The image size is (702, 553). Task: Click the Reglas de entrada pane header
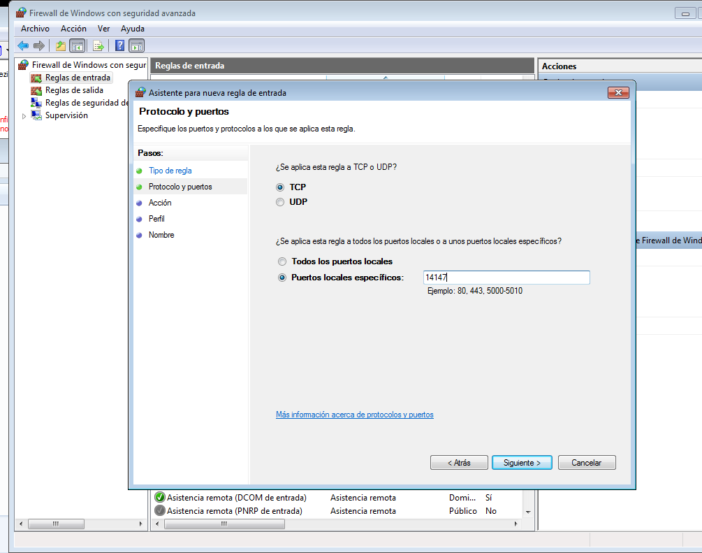coord(342,66)
